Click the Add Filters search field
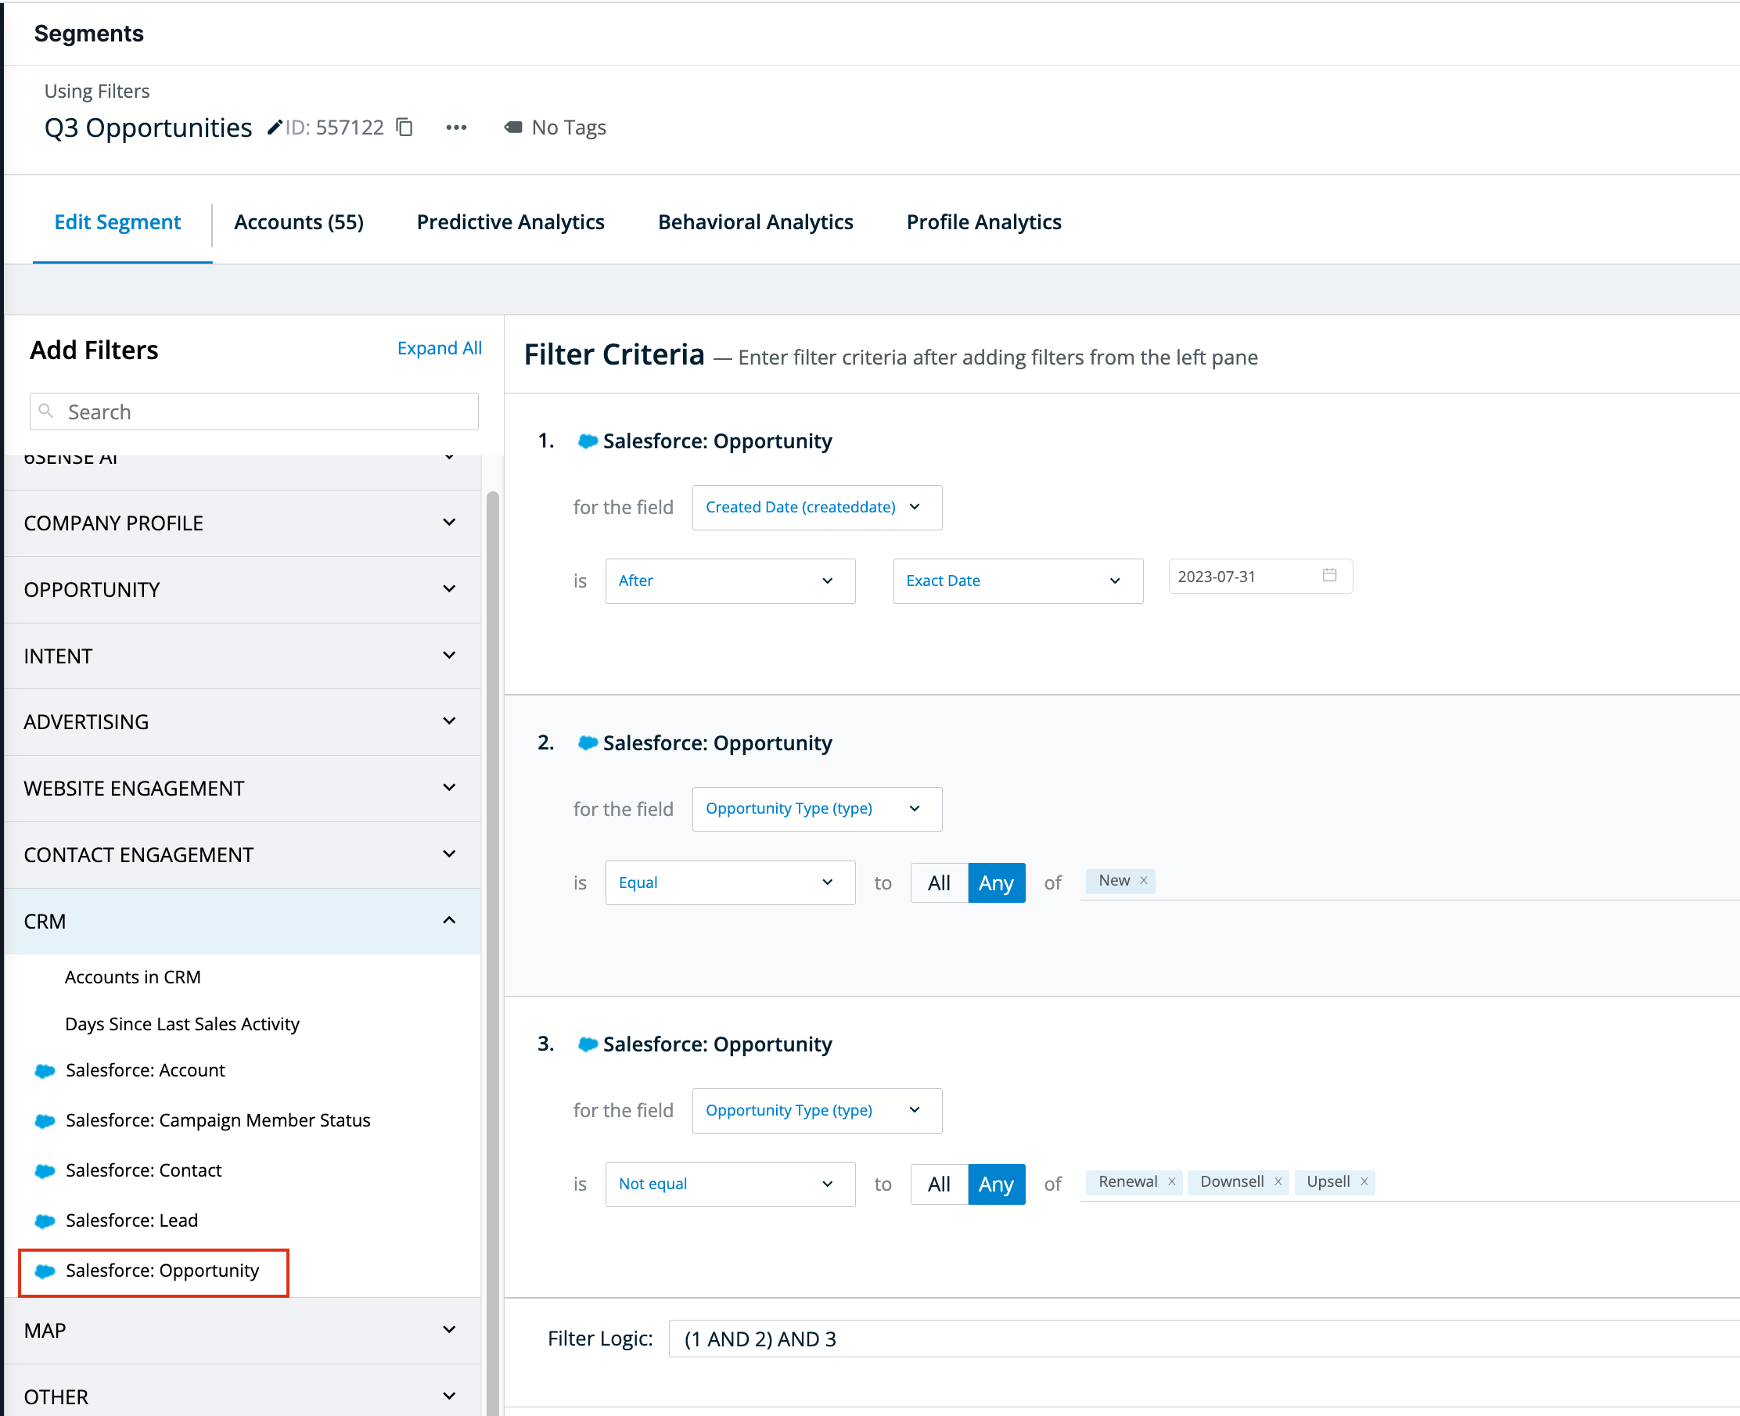The height and width of the screenshot is (1416, 1740). click(253, 411)
